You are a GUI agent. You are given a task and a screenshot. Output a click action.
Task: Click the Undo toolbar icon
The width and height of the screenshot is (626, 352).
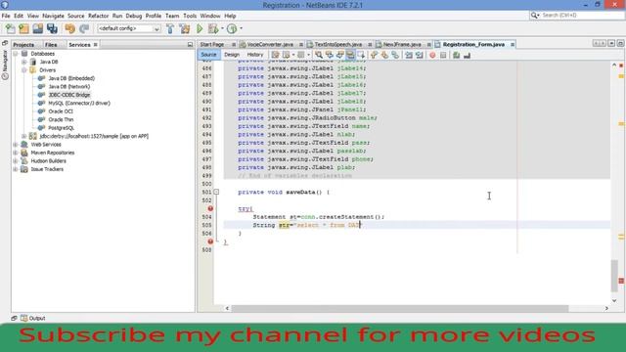pyautogui.click(x=69, y=28)
